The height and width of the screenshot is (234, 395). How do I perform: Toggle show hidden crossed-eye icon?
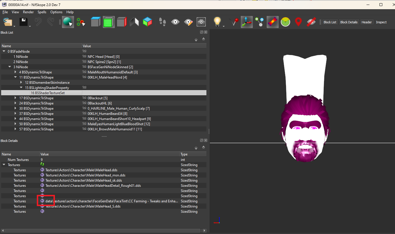point(311,22)
